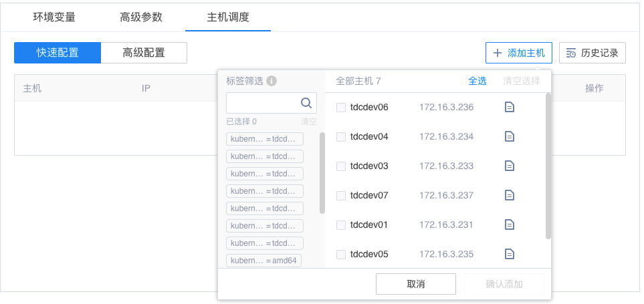Click IP address 172.16.3.231
The width and height of the screenshot is (644, 304).
click(x=446, y=224)
